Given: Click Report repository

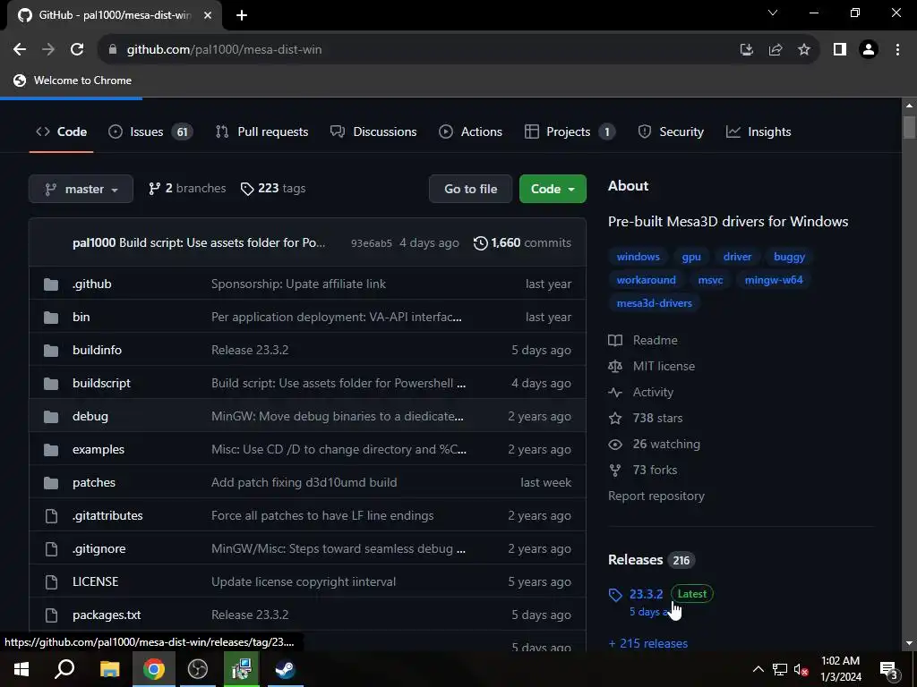Looking at the screenshot, I should [656, 496].
